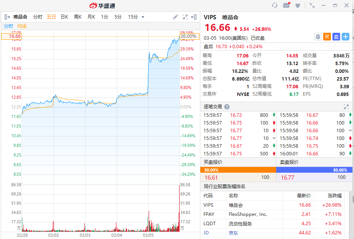Click the VIPS row in industry ranking
This screenshot has height=239, width=354.
tap(272, 205)
